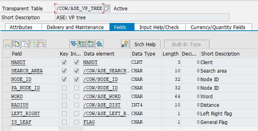Toggle the Initial checkbox for RADIUS

[x=76, y=105]
